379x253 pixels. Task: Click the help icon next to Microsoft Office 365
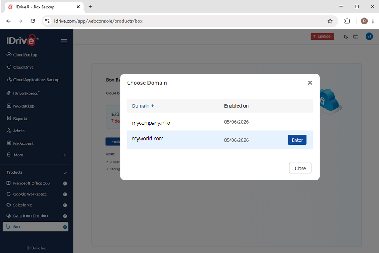point(65,183)
